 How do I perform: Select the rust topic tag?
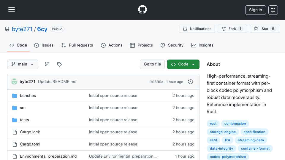[x=213, y=124]
